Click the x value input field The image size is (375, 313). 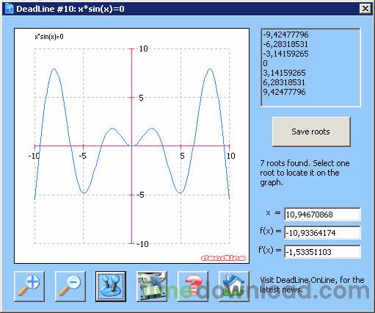[x=322, y=215]
